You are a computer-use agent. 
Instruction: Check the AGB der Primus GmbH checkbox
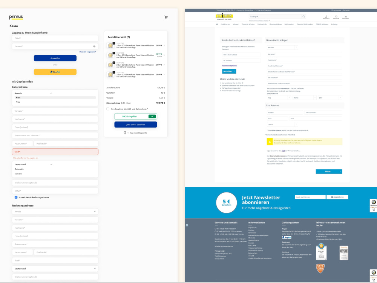(x=267, y=151)
